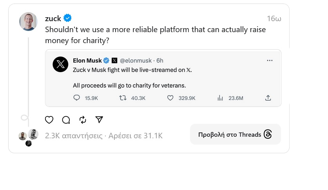
Task: Click the heart icon showing 329.9K
Action: pos(170,98)
